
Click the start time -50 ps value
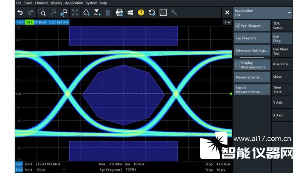(40, 170)
